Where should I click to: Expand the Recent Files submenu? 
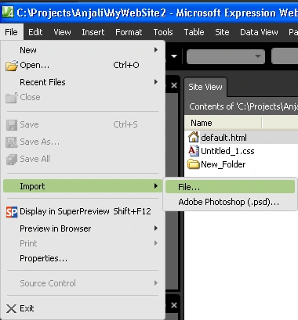[82, 82]
